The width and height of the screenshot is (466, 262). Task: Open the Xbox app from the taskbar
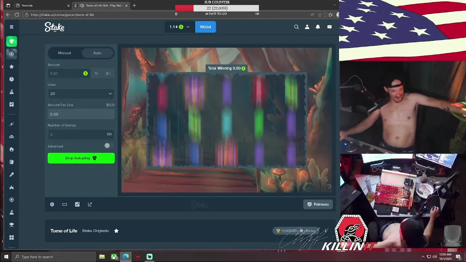coord(114,257)
